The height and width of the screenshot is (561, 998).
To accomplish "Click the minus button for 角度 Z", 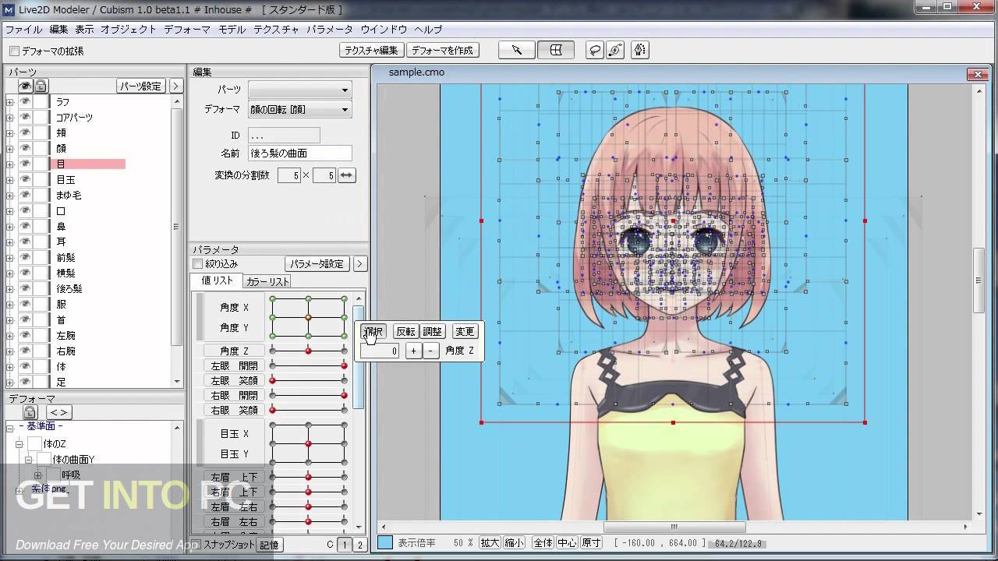I will tap(431, 351).
